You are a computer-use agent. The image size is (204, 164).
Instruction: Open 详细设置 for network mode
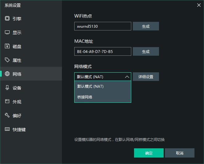pyautogui.click(x=146, y=77)
